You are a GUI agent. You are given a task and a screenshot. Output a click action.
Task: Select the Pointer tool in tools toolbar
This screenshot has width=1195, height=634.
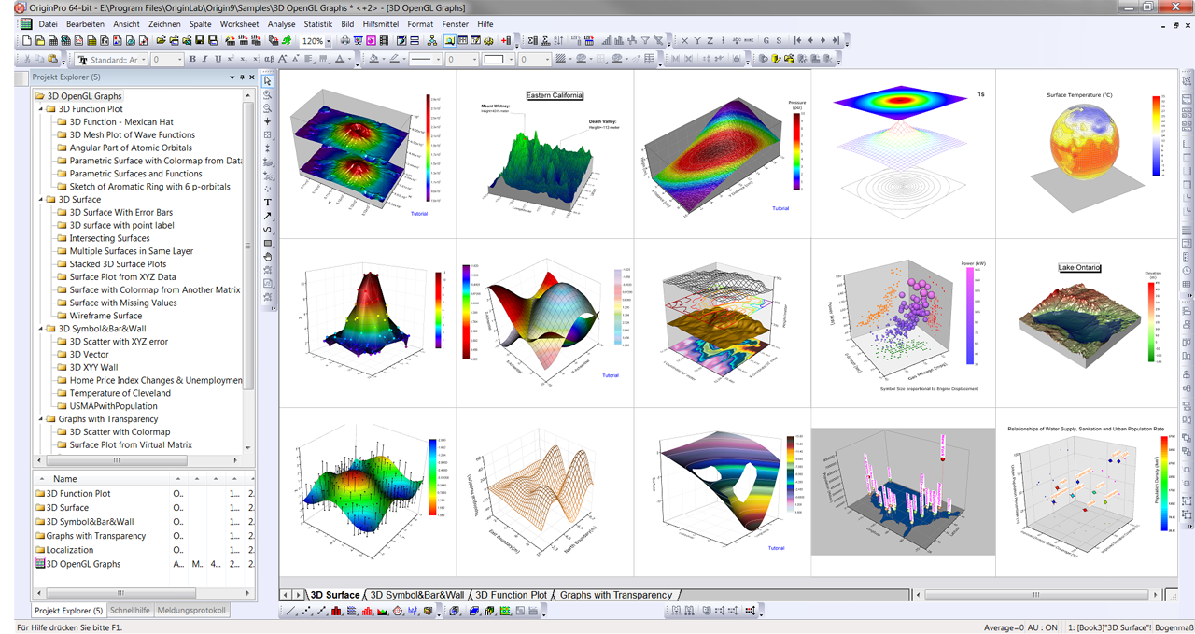pos(268,81)
